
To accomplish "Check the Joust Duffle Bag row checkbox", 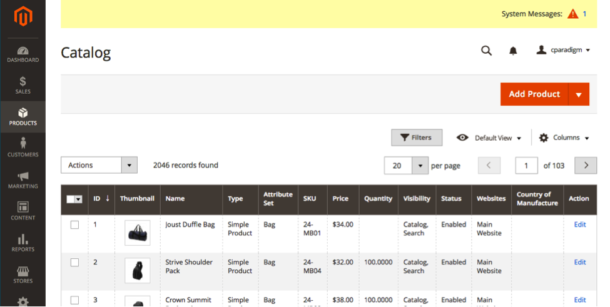I will coord(74,225).
